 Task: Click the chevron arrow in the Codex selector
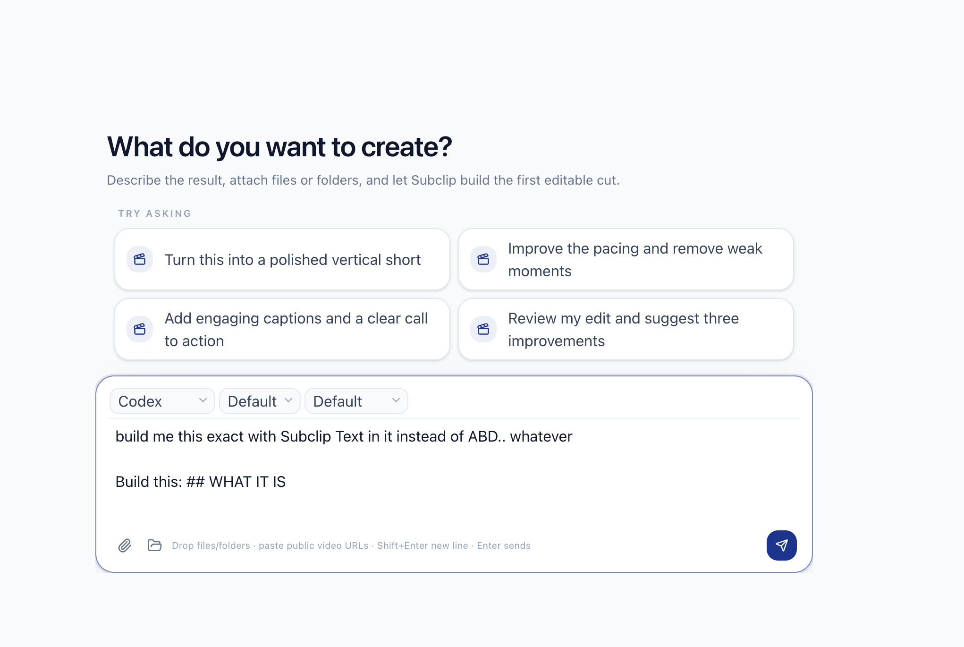point(203,400)
